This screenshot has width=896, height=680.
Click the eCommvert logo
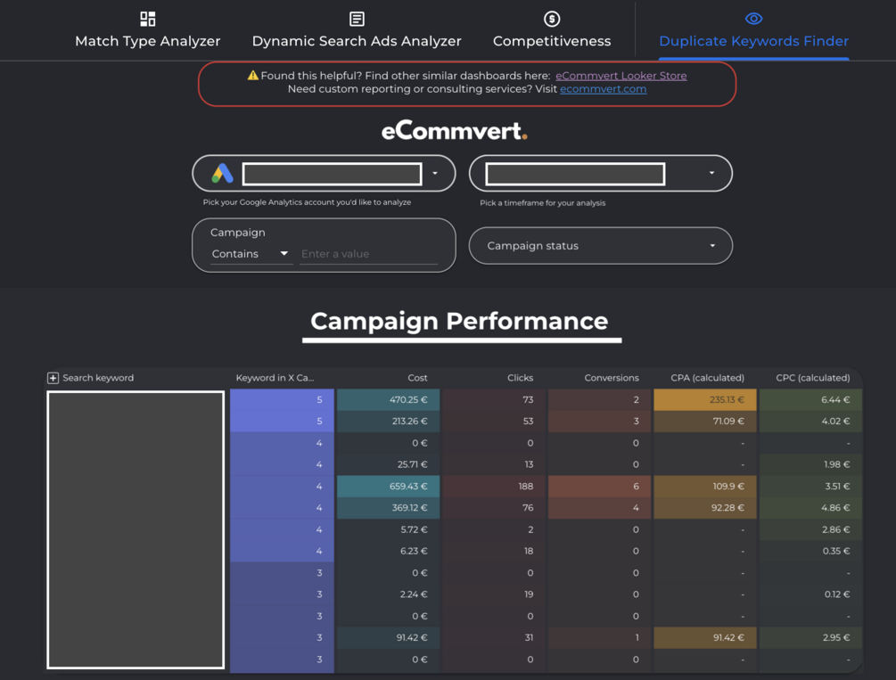(x=455, y=131)
